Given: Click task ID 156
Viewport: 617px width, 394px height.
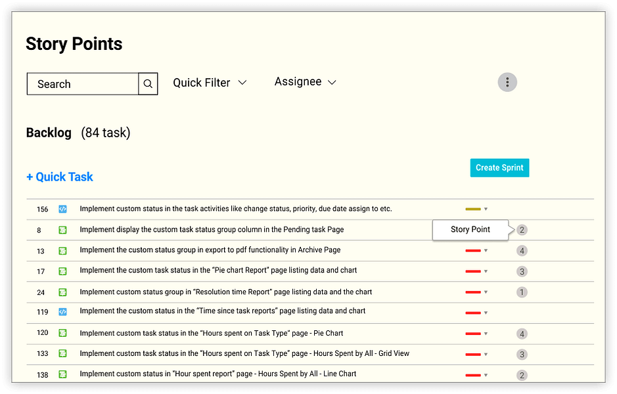Looking at the screenshot, I should (x=43, y=209).
